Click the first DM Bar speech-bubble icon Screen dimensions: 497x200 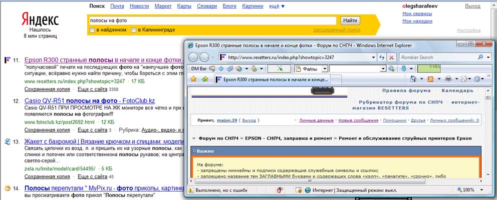(x=212, y=68)
